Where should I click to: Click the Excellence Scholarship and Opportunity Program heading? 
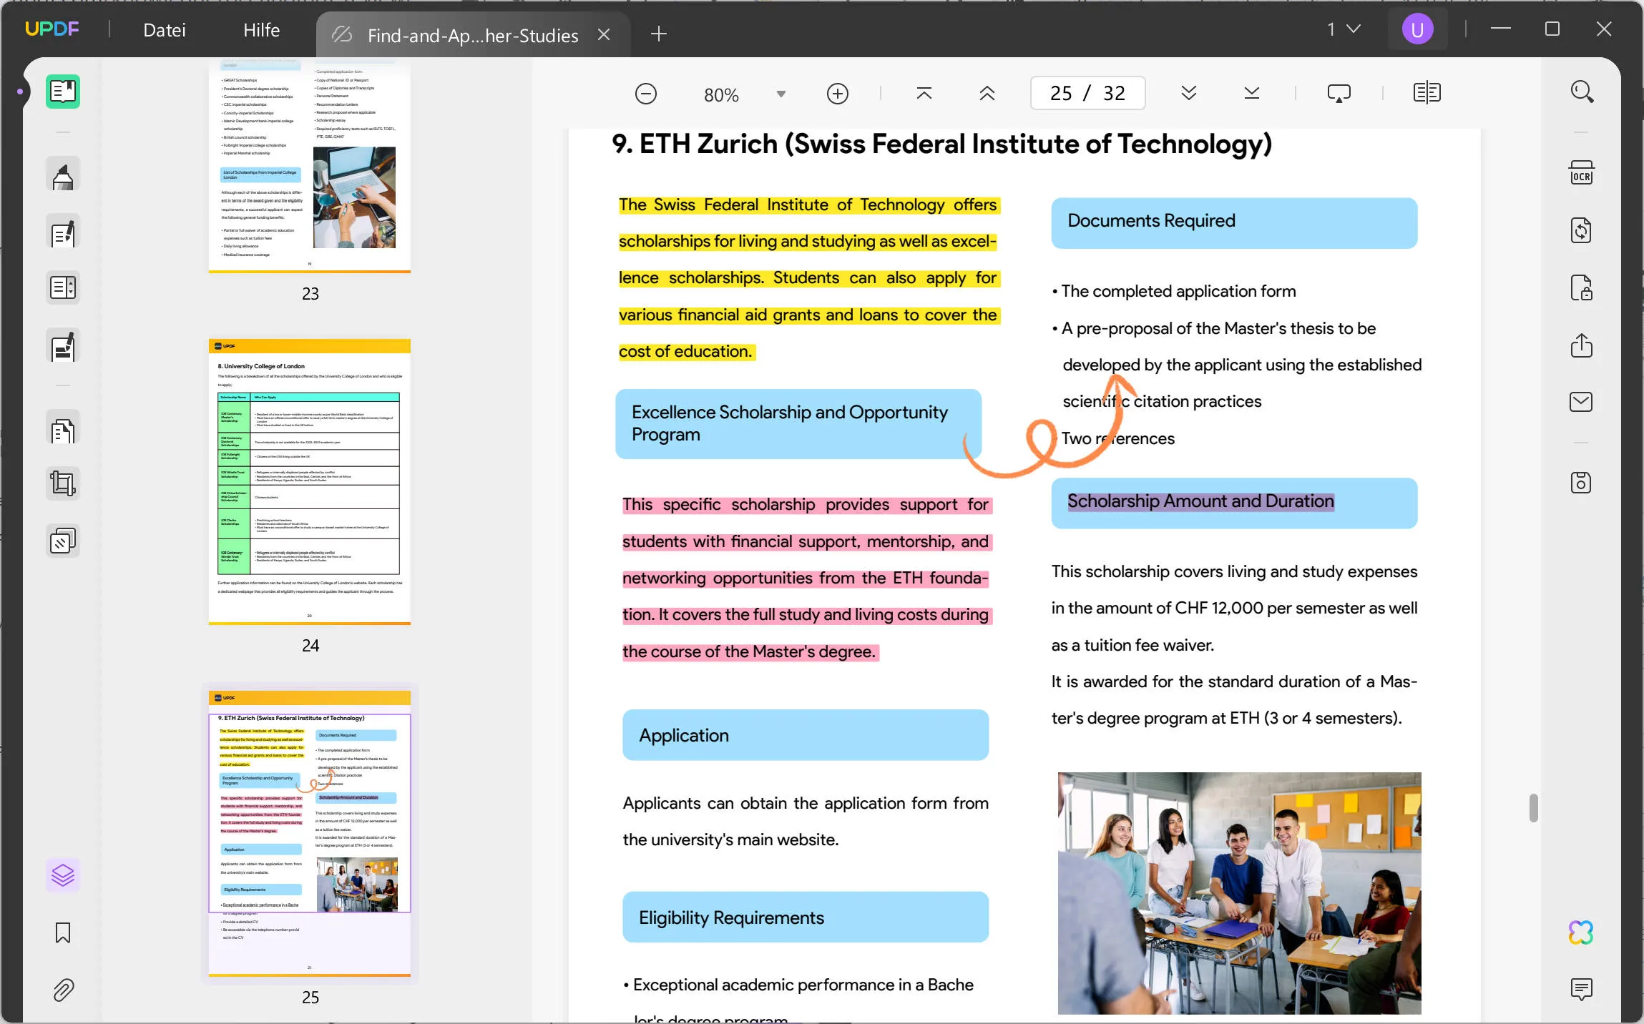798,423
